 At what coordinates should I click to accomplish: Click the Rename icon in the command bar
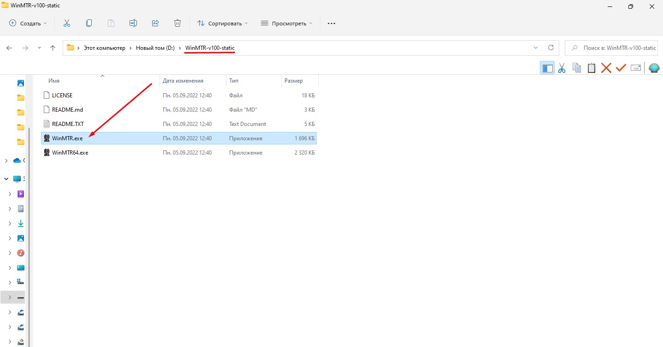[133, 23]
